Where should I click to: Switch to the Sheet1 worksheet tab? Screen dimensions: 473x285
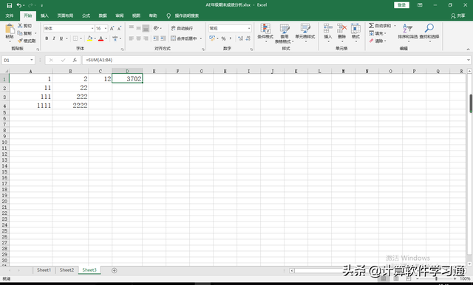click(x=44, y=270)
